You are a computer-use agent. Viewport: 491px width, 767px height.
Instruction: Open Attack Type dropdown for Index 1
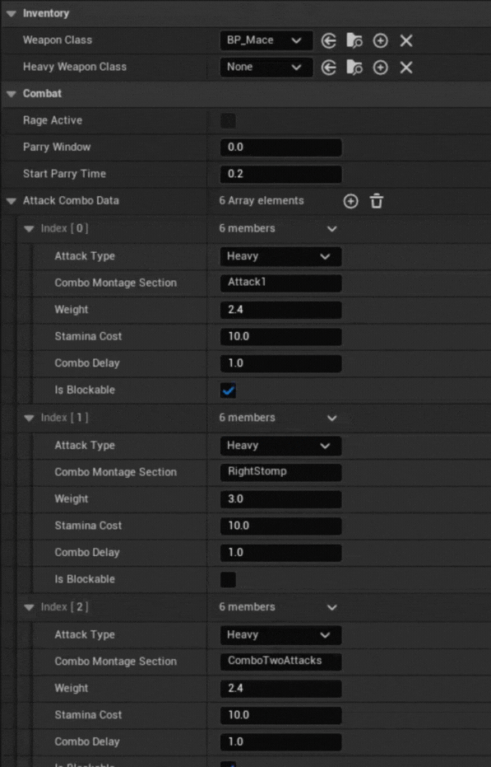point(280,445)
